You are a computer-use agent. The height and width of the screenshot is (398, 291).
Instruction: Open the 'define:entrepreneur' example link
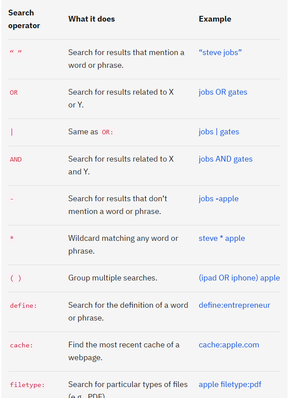point(234,305)
